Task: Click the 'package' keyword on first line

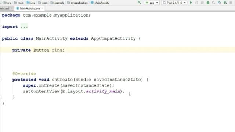Action: (11, 15)
